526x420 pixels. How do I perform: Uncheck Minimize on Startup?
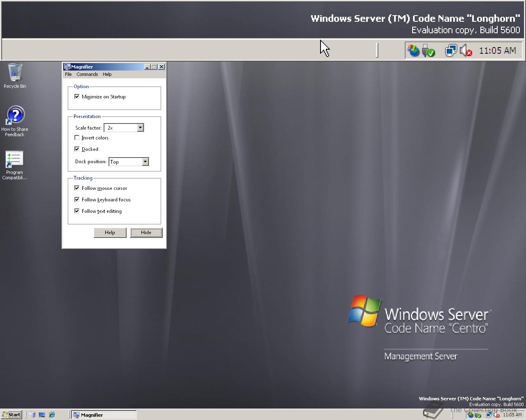(x=77, y=96)
